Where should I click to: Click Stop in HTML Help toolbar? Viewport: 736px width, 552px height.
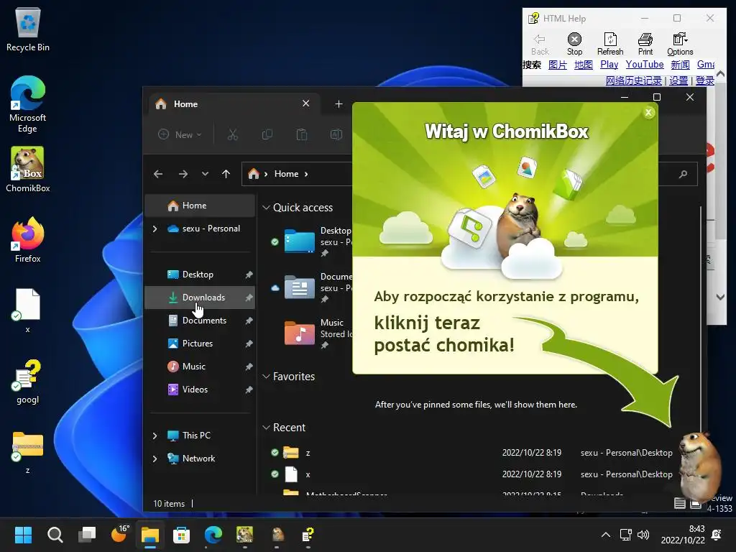click(574, 44)
